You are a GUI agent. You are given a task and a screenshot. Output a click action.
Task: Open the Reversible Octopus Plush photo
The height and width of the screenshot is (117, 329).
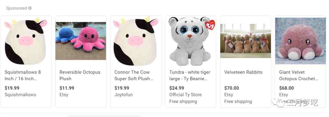(81, 41)
